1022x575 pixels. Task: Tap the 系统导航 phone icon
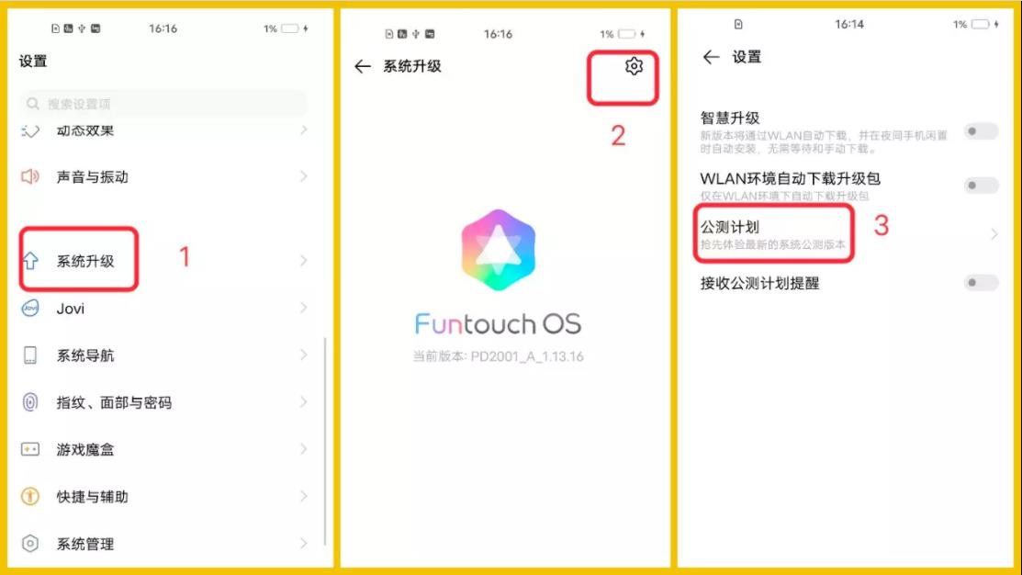point(30,355)
